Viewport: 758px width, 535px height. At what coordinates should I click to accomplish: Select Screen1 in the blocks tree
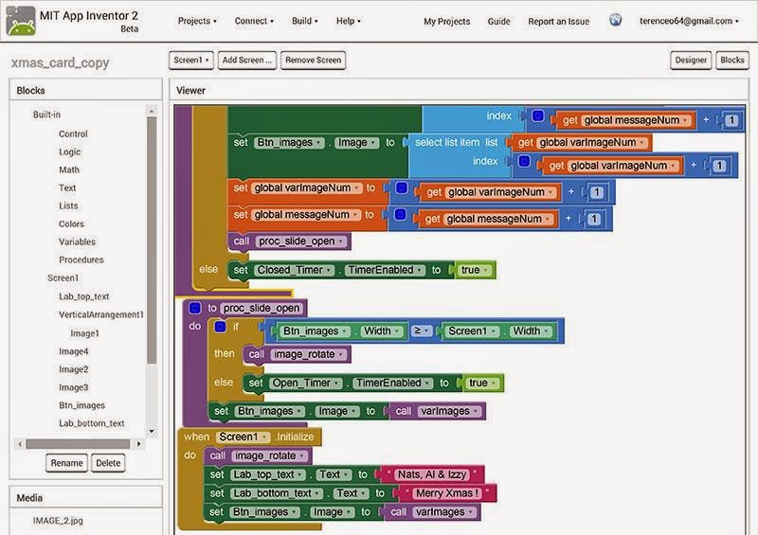click(x=63, y=277)
